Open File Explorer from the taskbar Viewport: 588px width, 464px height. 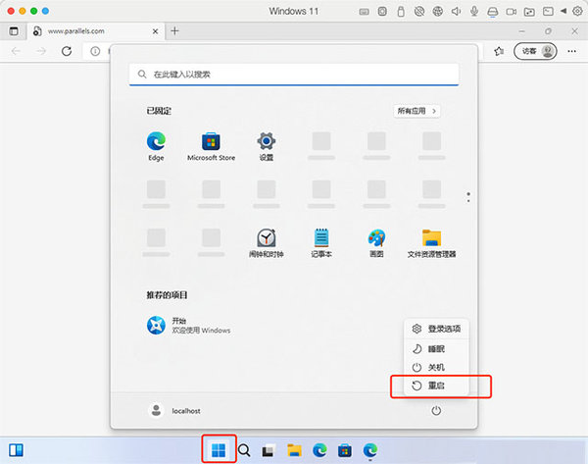click(x=294, y=449)
